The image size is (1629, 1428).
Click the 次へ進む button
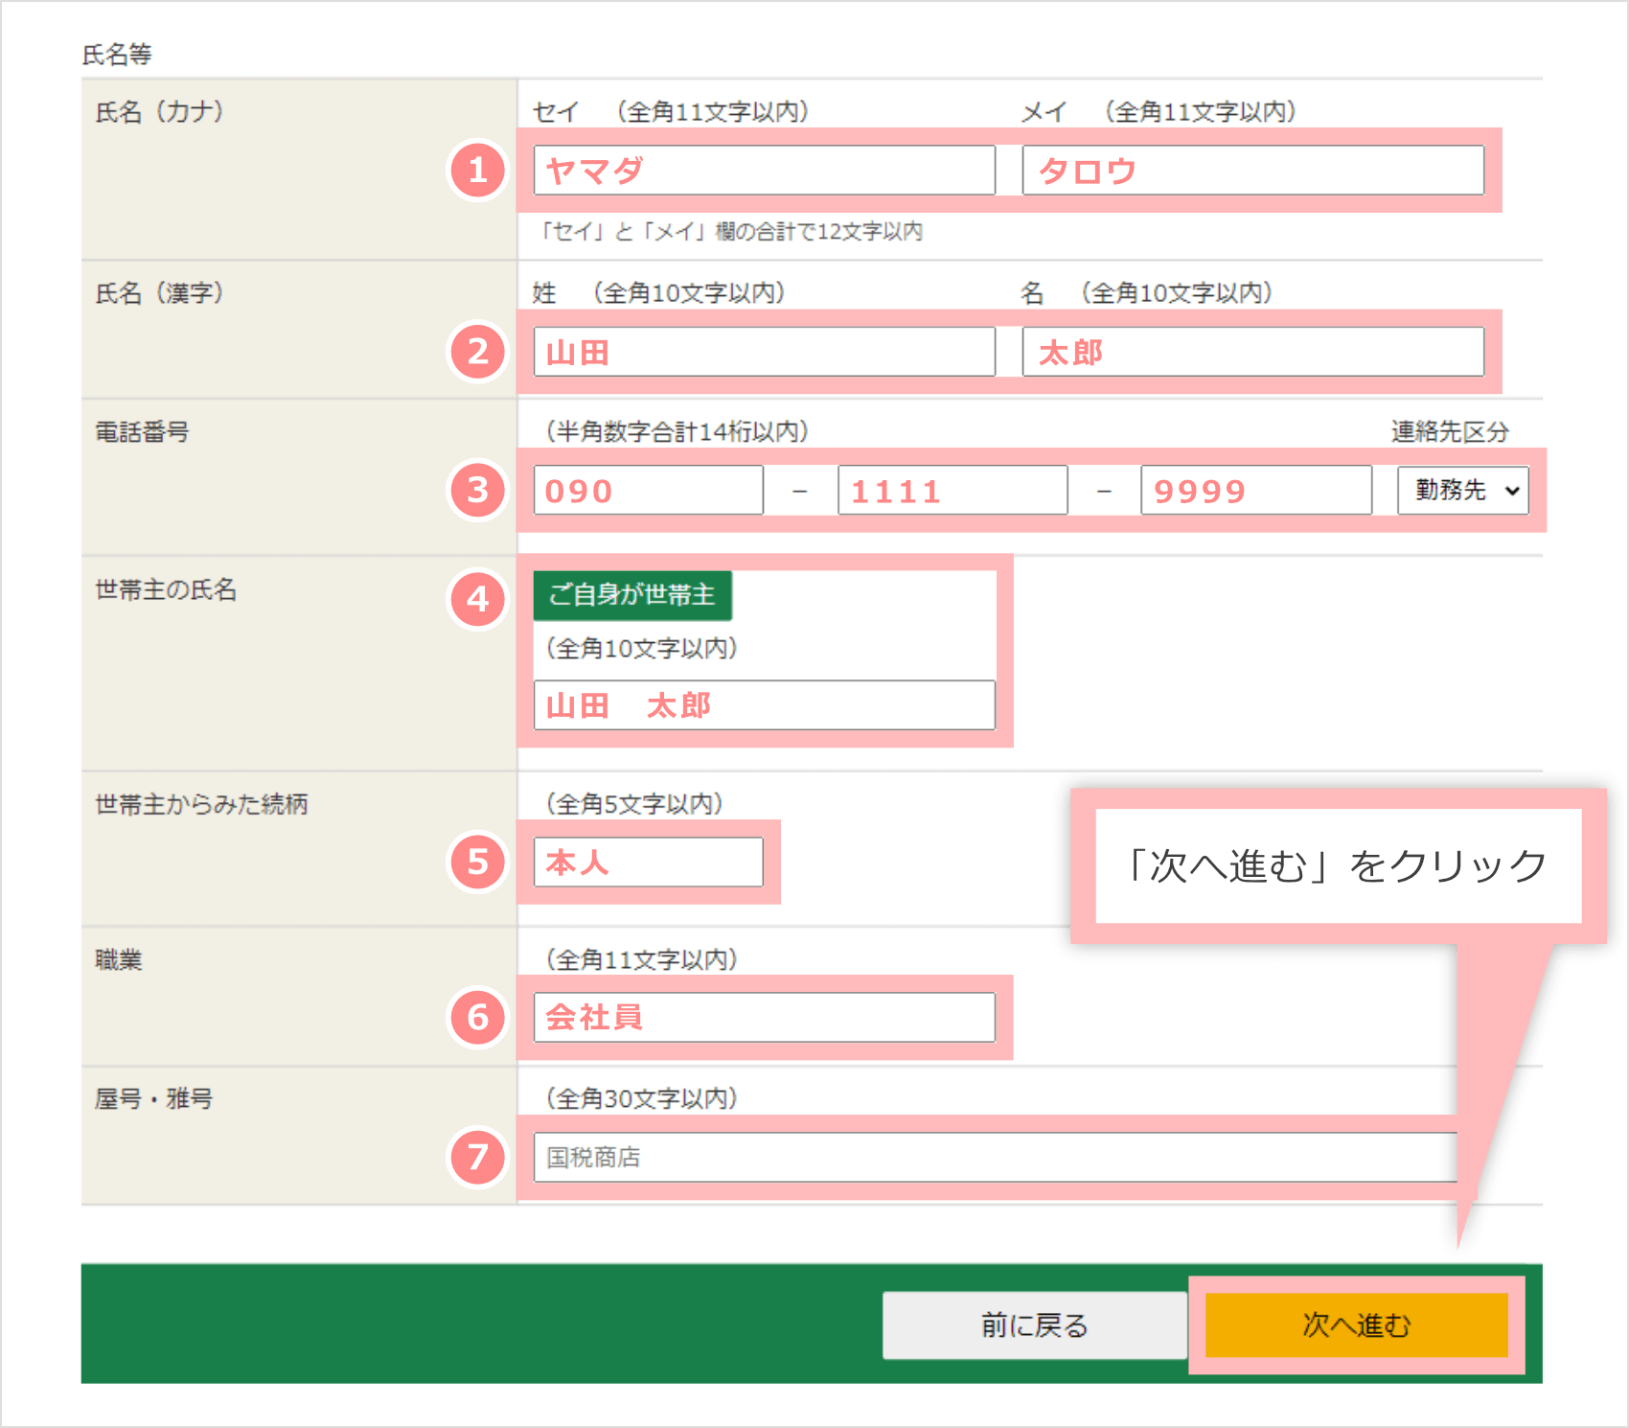coord(1355,1325)
